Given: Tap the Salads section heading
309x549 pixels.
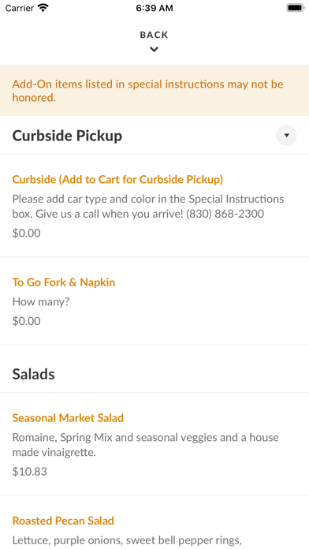Looking at the screenshot, I should 34,375.
